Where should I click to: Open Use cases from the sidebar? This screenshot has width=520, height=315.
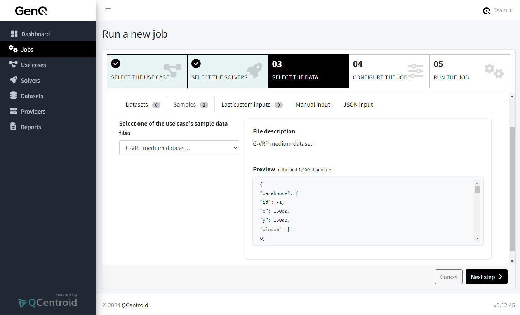tap(48, 65)
